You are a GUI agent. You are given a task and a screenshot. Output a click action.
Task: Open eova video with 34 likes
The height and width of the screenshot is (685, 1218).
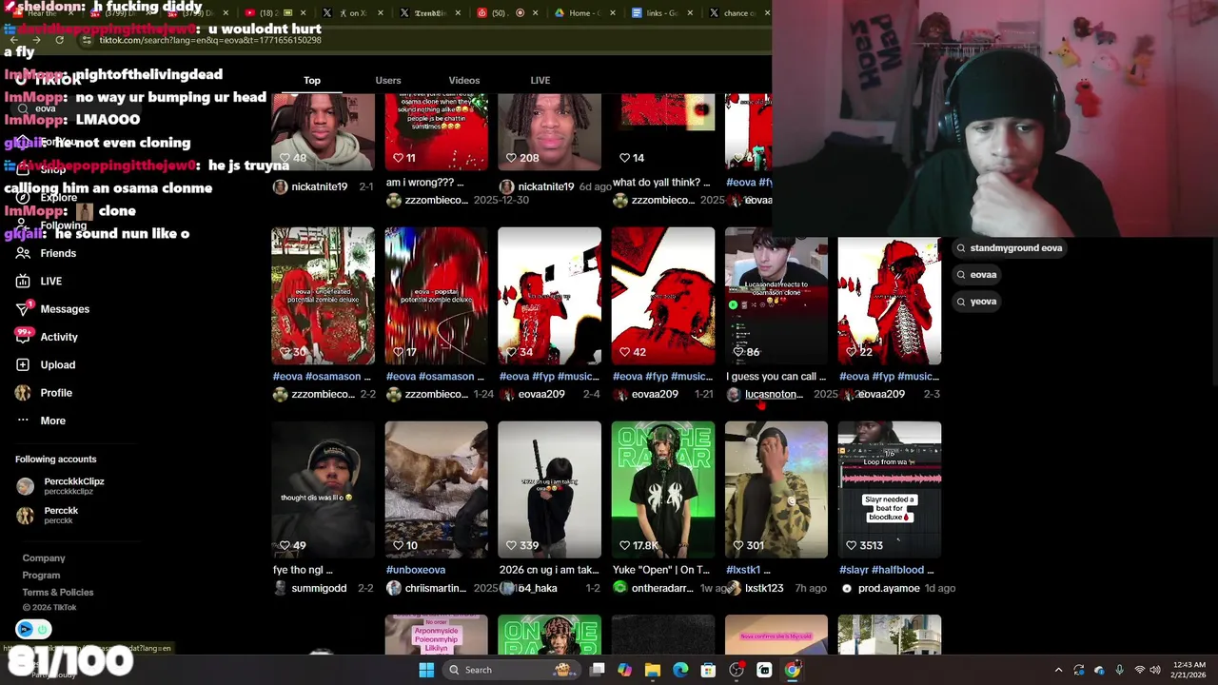pyautogui.click(x=549, y=296)
